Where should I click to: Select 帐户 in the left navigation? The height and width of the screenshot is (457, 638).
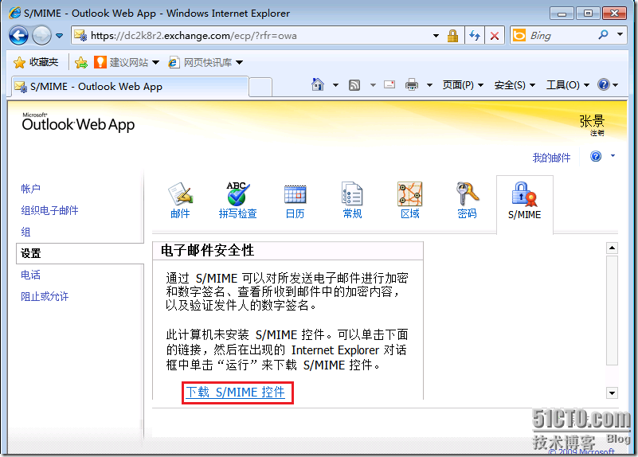pos(30,189)
